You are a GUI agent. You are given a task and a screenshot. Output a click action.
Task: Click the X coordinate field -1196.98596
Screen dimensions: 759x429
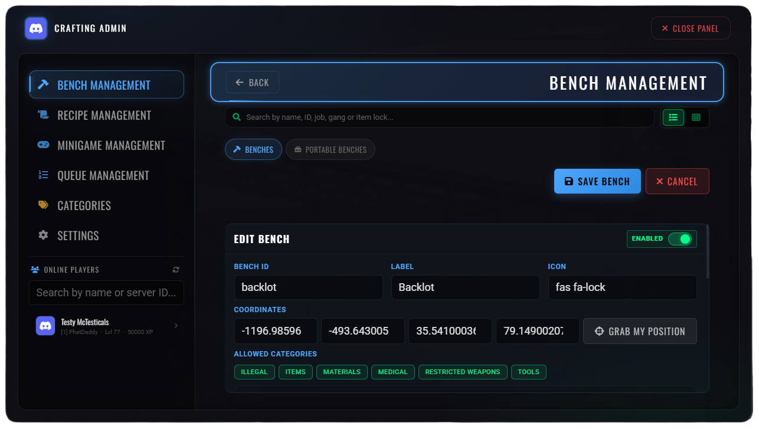pos(276,331)
